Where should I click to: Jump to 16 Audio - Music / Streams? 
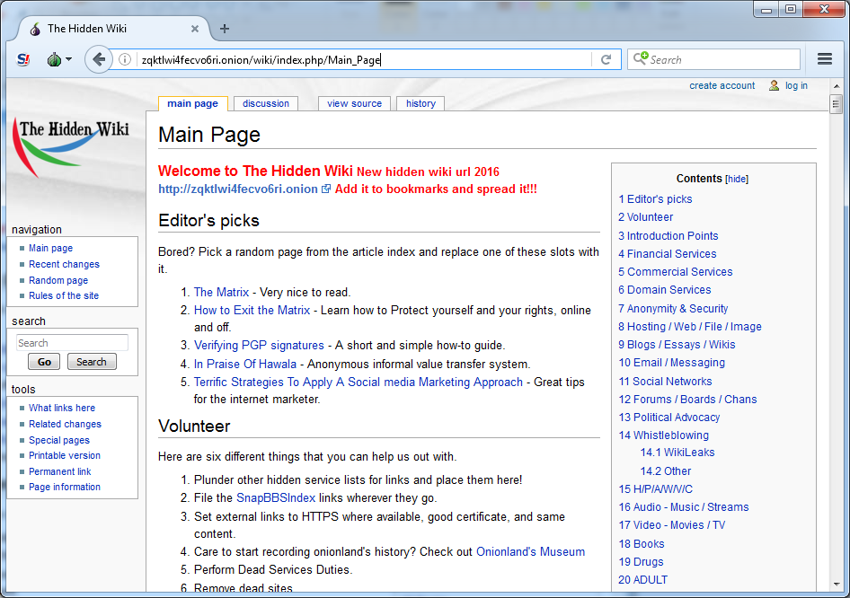684,507
